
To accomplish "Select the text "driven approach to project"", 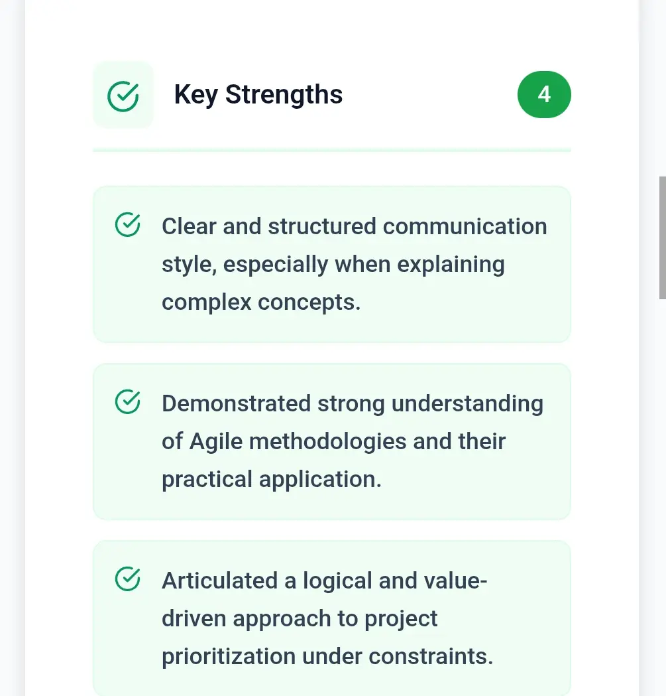I will click(300, 618).
